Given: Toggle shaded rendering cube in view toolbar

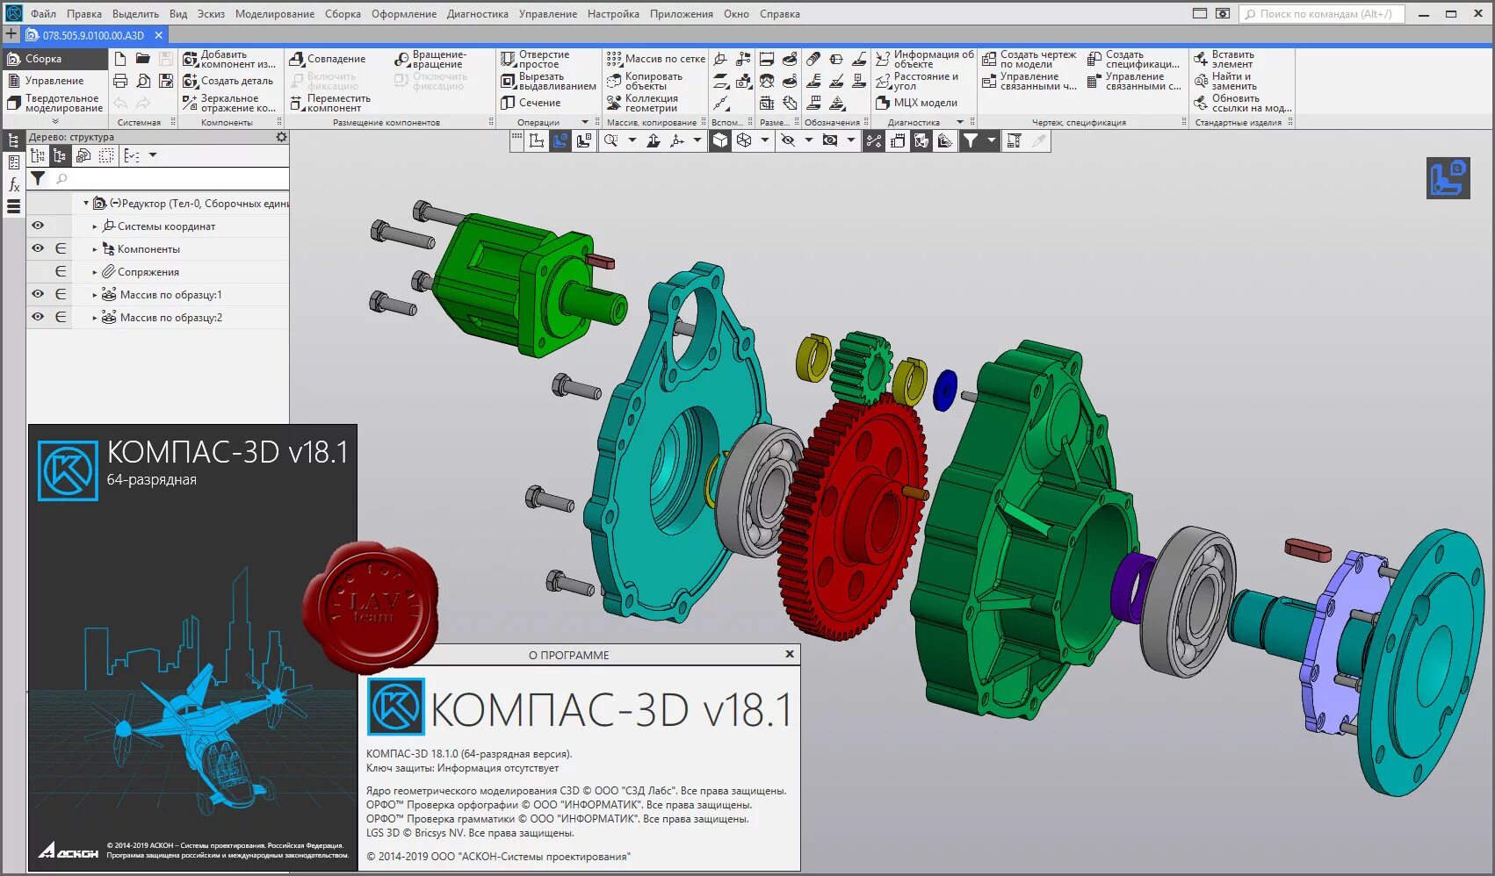Looking at the screenshot, I should coord(720,140).
